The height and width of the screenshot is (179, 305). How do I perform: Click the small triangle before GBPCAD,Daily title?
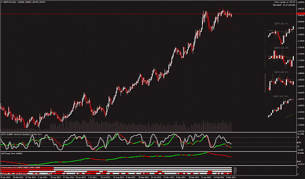tap(2, 2)
